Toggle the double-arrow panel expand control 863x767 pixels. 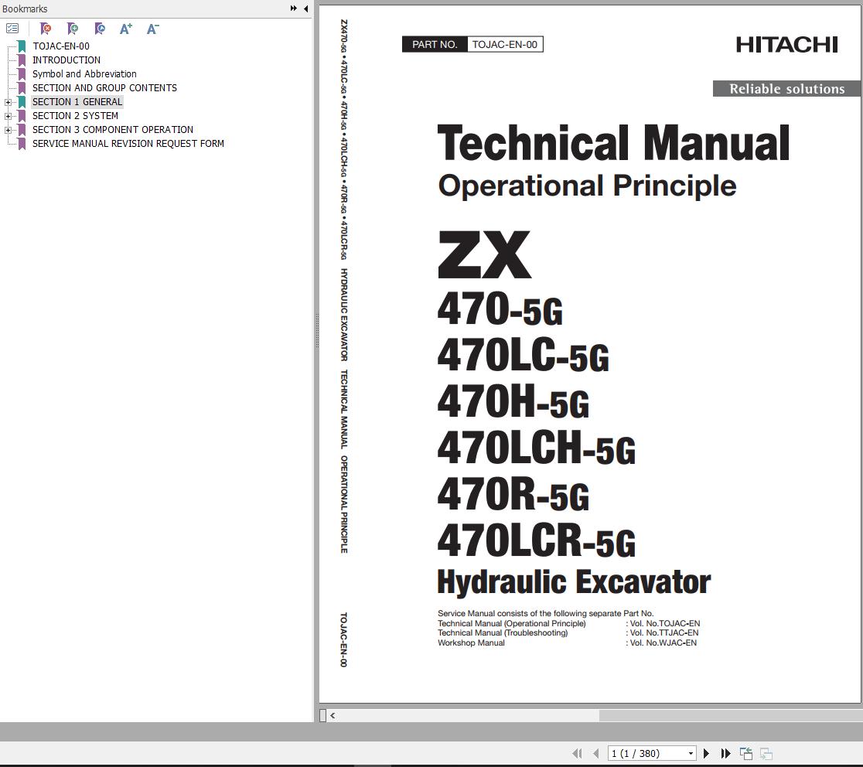point(292,9)
